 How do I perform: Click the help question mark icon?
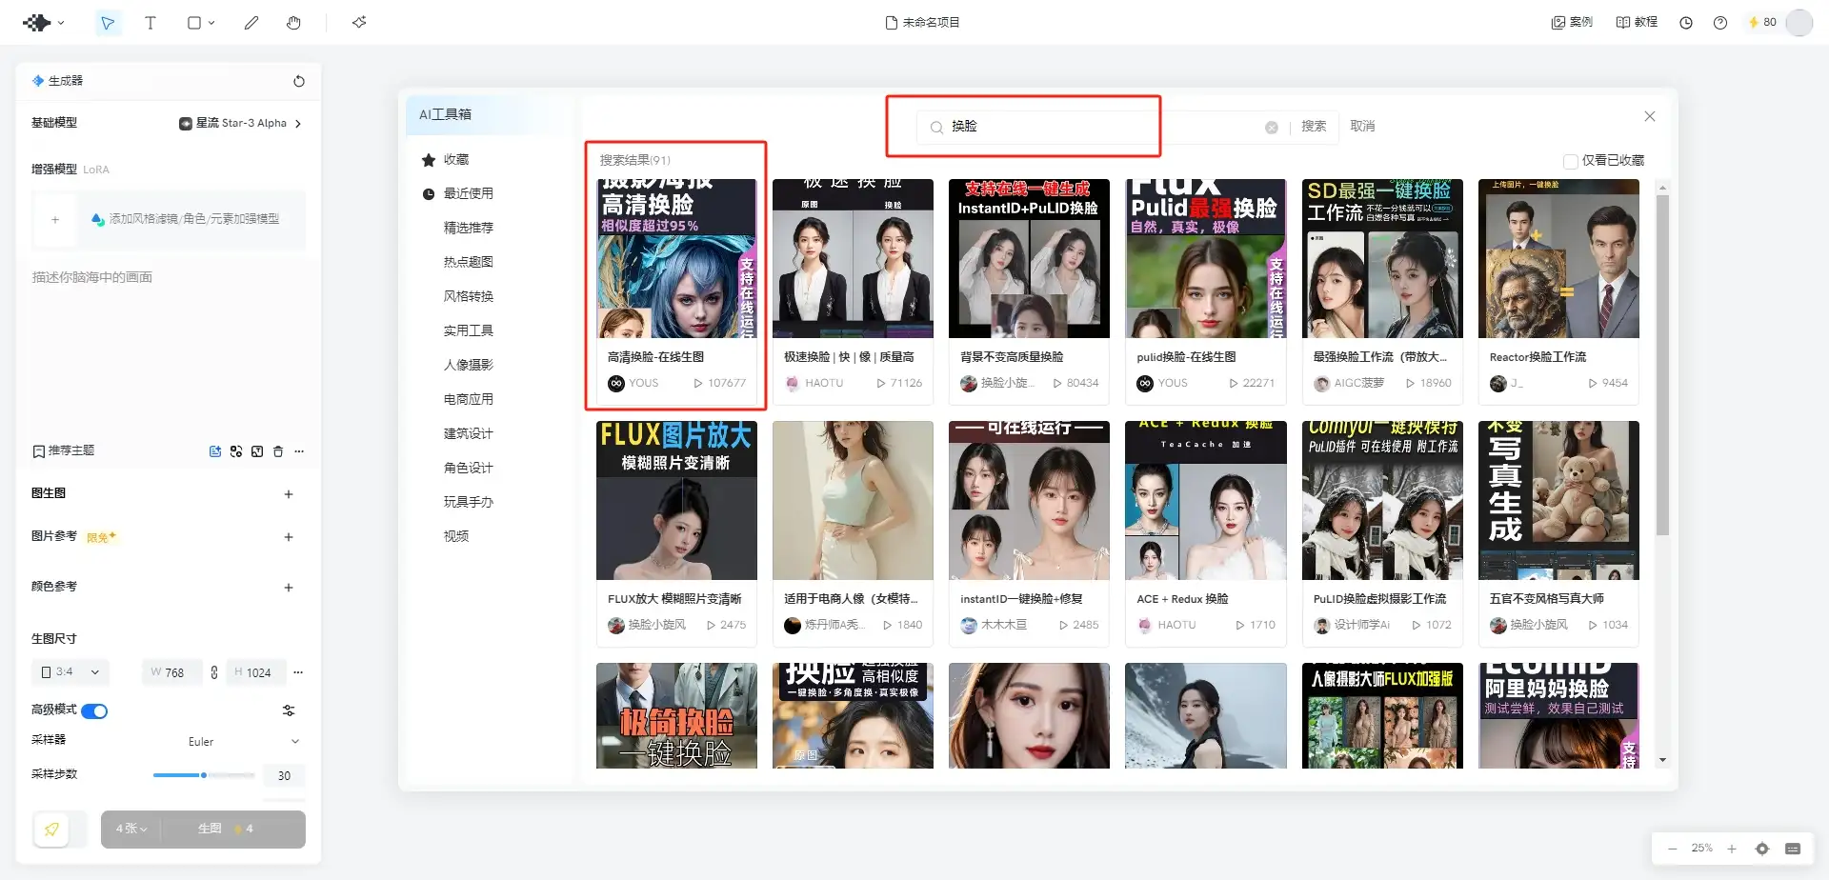tap(1720, 23)
